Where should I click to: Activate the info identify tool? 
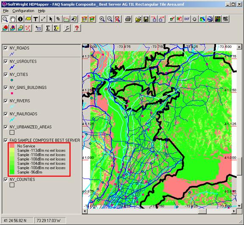[x=20, y=19]
